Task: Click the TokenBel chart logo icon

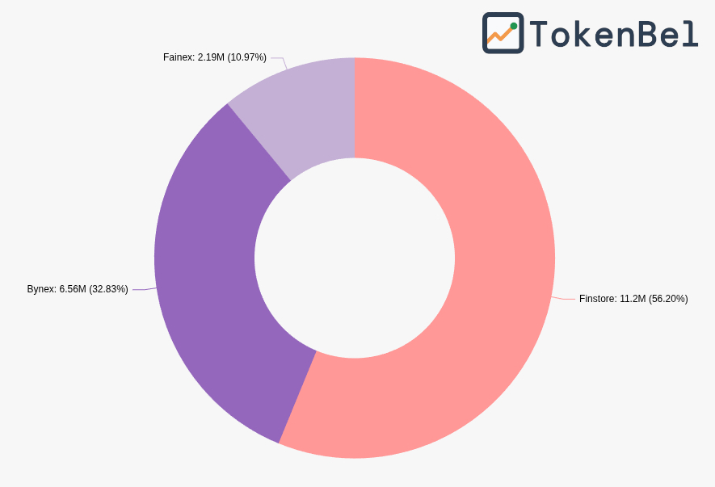Action: 503,33
